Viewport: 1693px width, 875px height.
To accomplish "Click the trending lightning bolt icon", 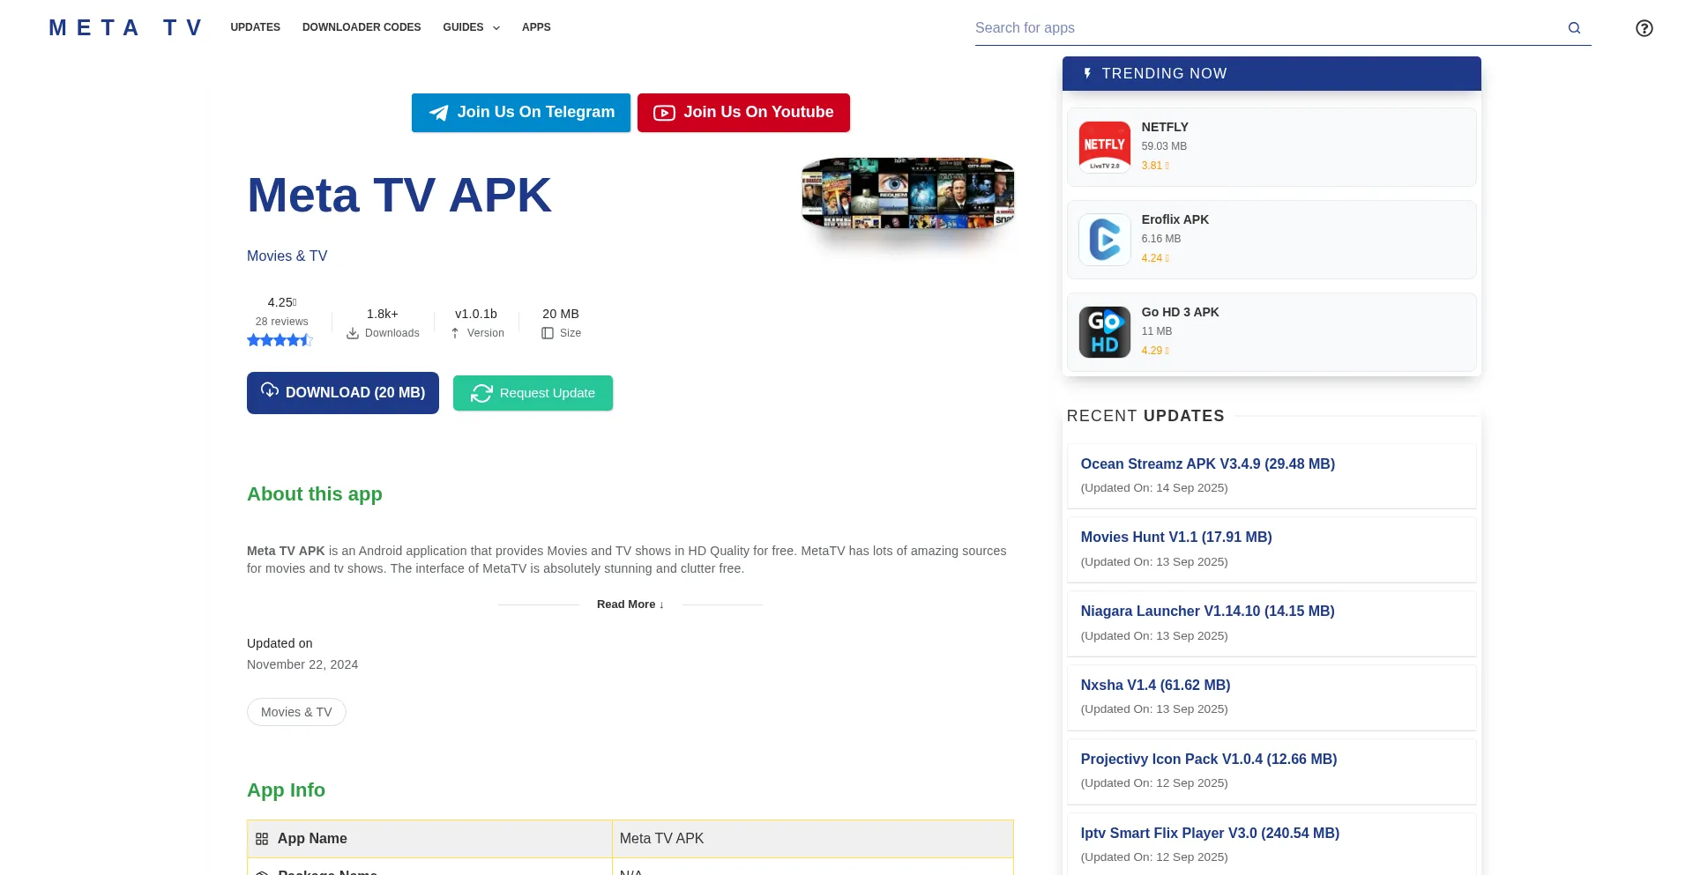I will [1087, 74].
